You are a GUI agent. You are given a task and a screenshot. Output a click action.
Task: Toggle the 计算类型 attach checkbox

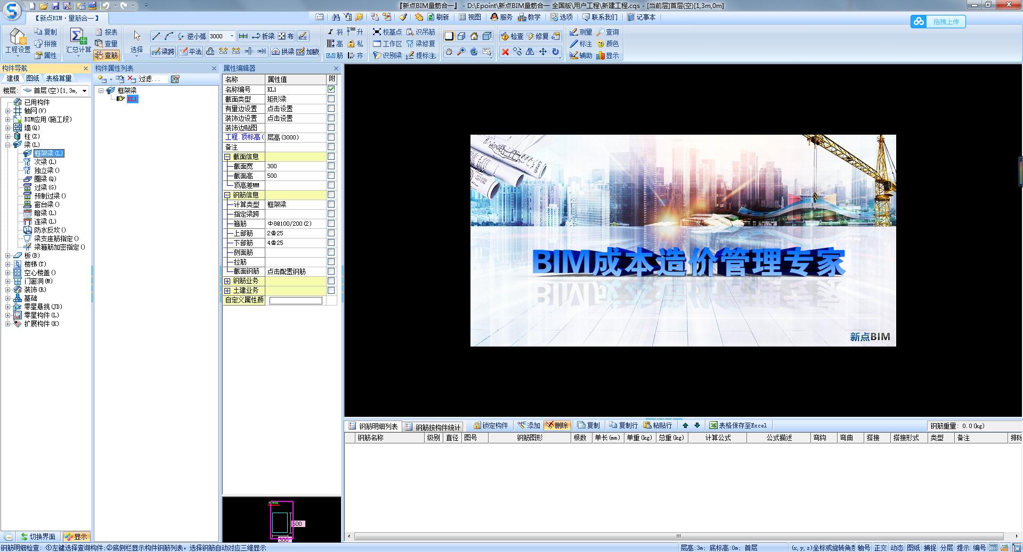(331, 204)
